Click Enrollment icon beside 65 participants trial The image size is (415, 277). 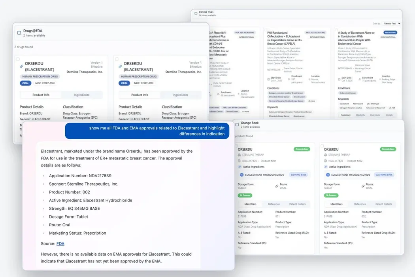[218, 94]
